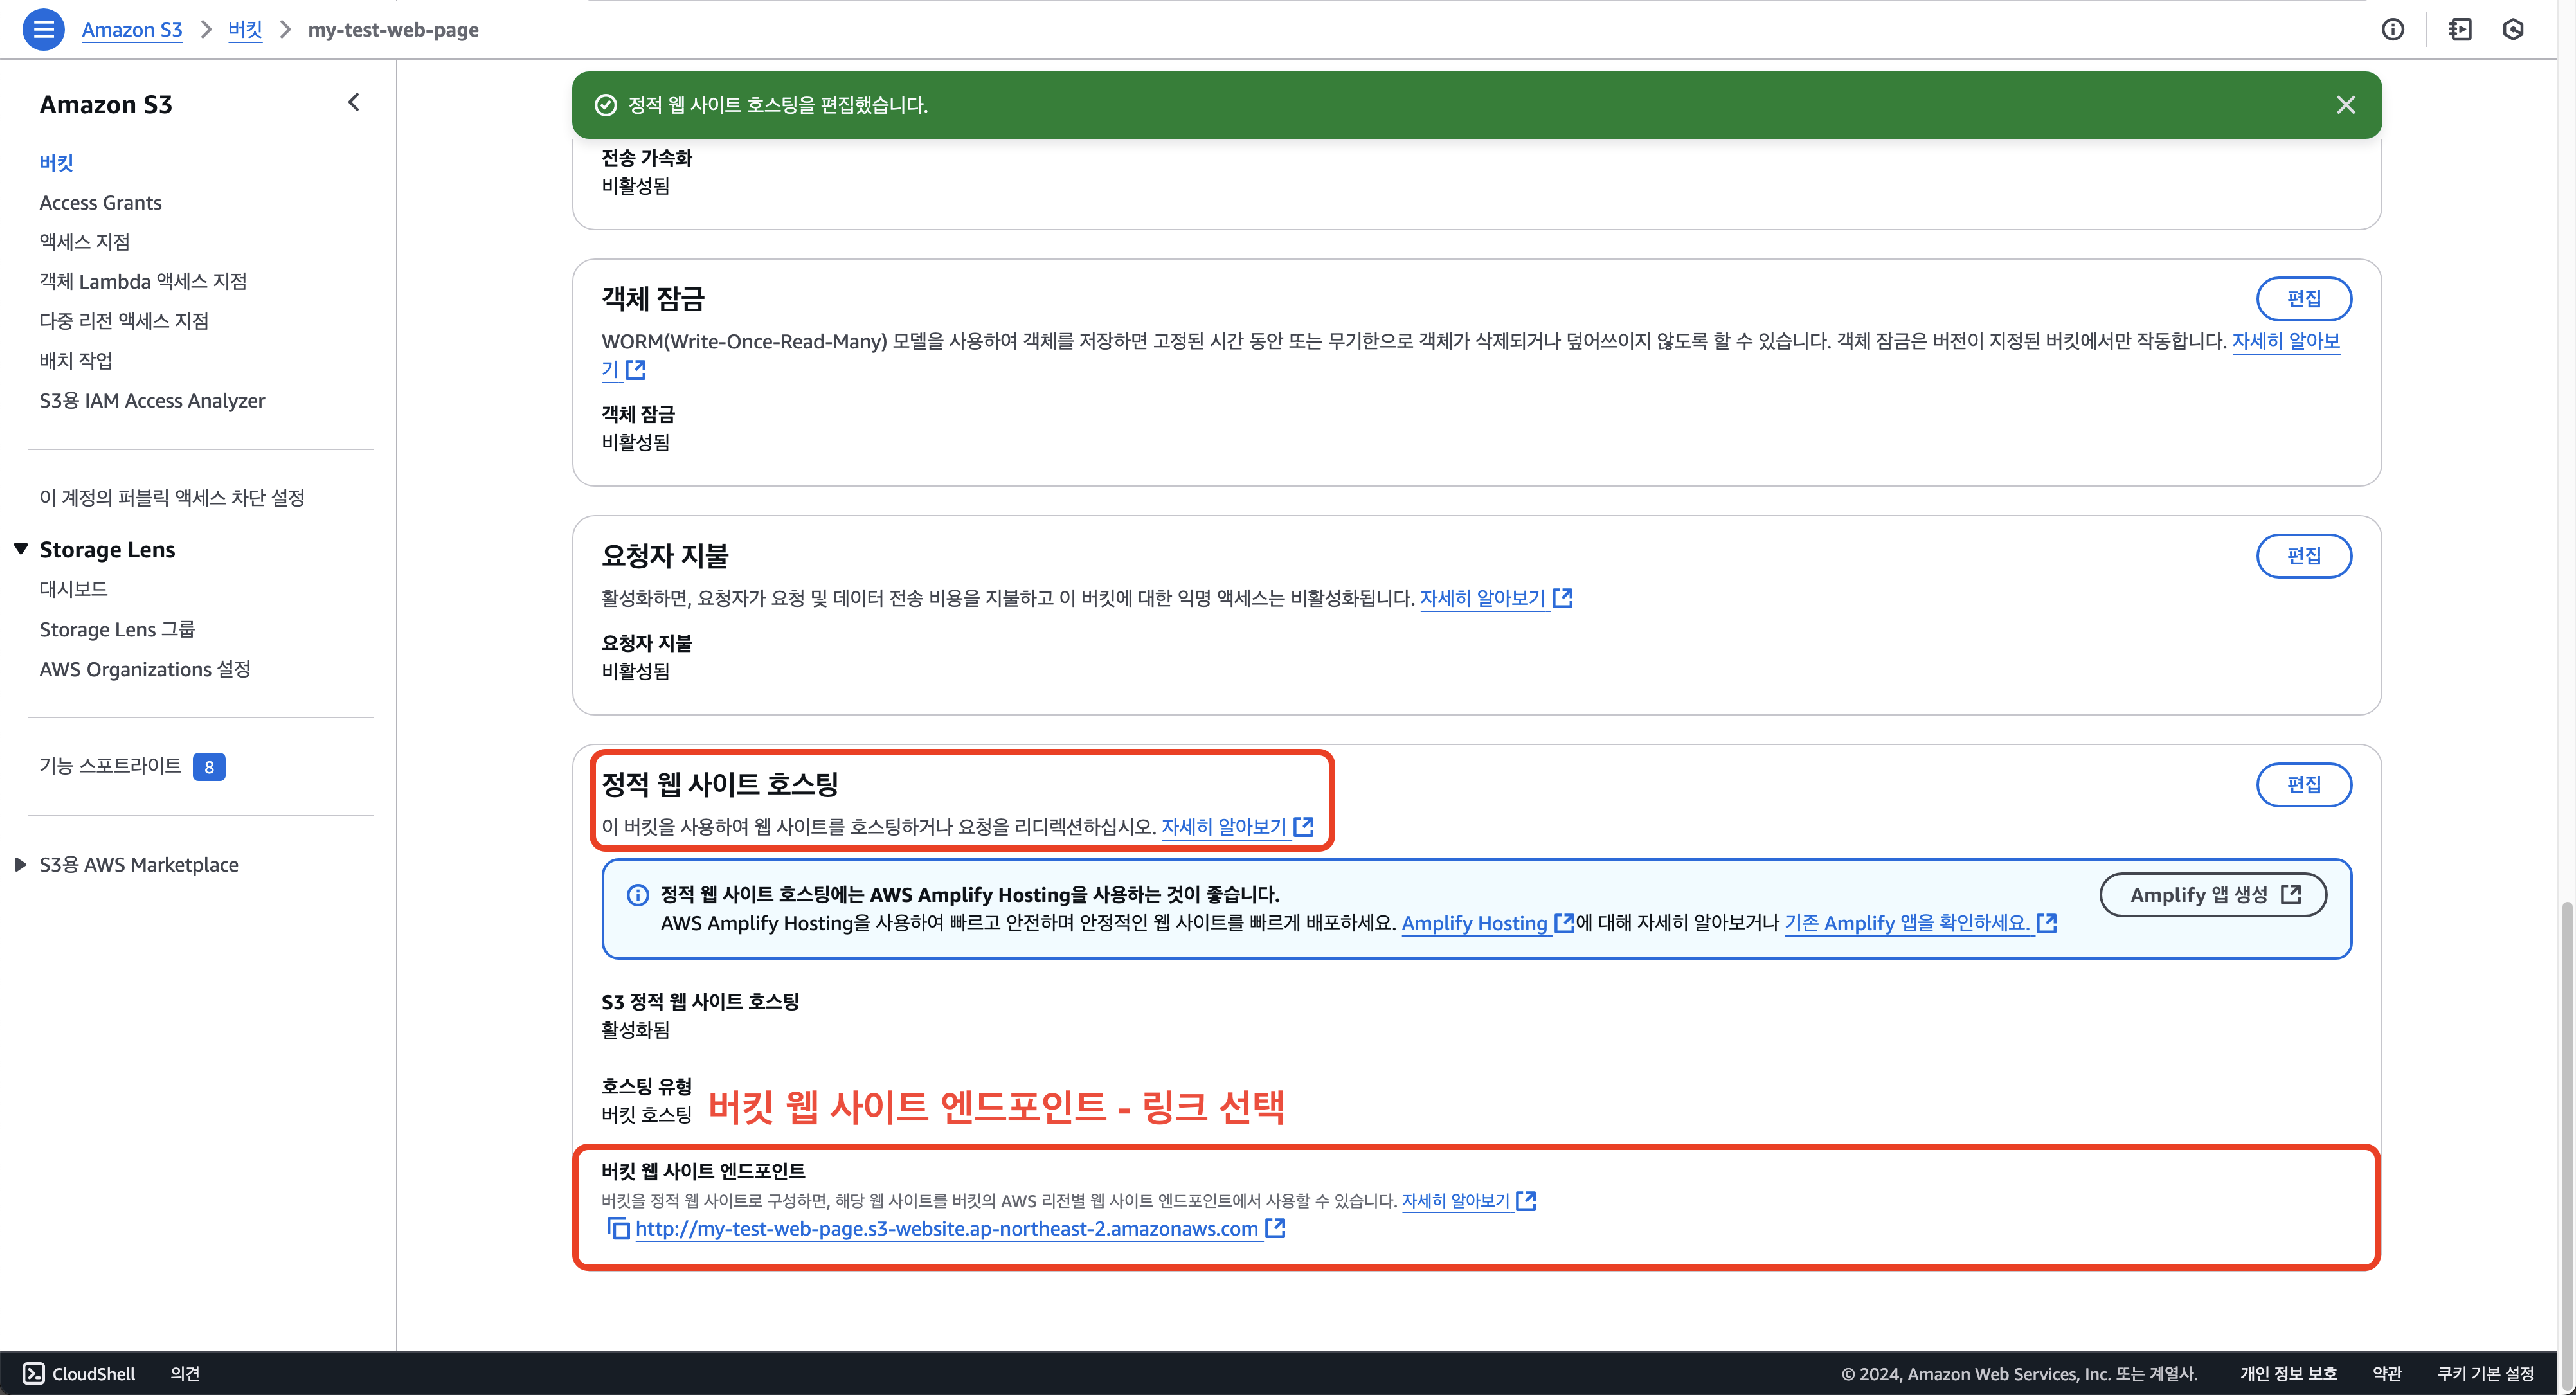Click the info circle icon in top bar
2576x1395 pixels.
(2392, 29)
